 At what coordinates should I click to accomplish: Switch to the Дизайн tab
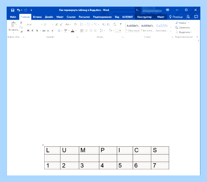point(49,17)
